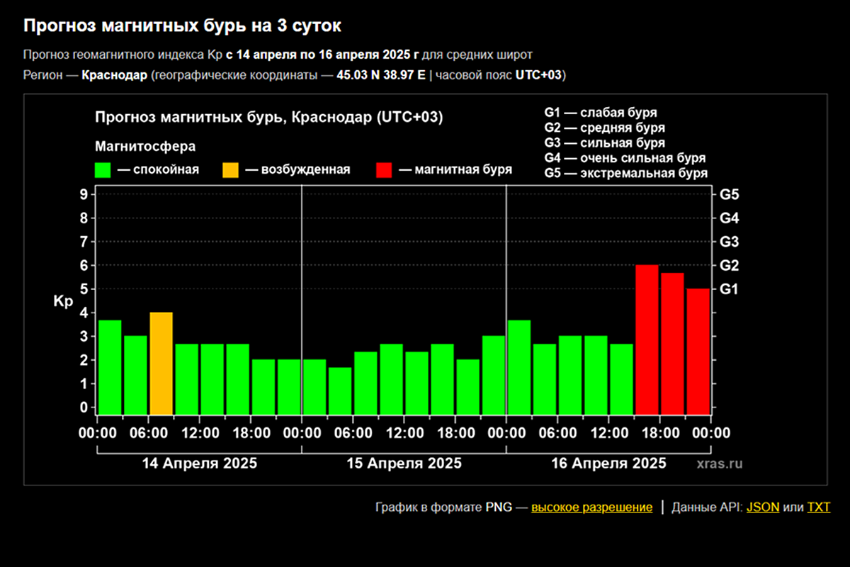Image resolution: width=850 pixels, height=567 pixels.
Task: Click the xras.ru watermark on the chart
Action: click(x=720, y=464)
